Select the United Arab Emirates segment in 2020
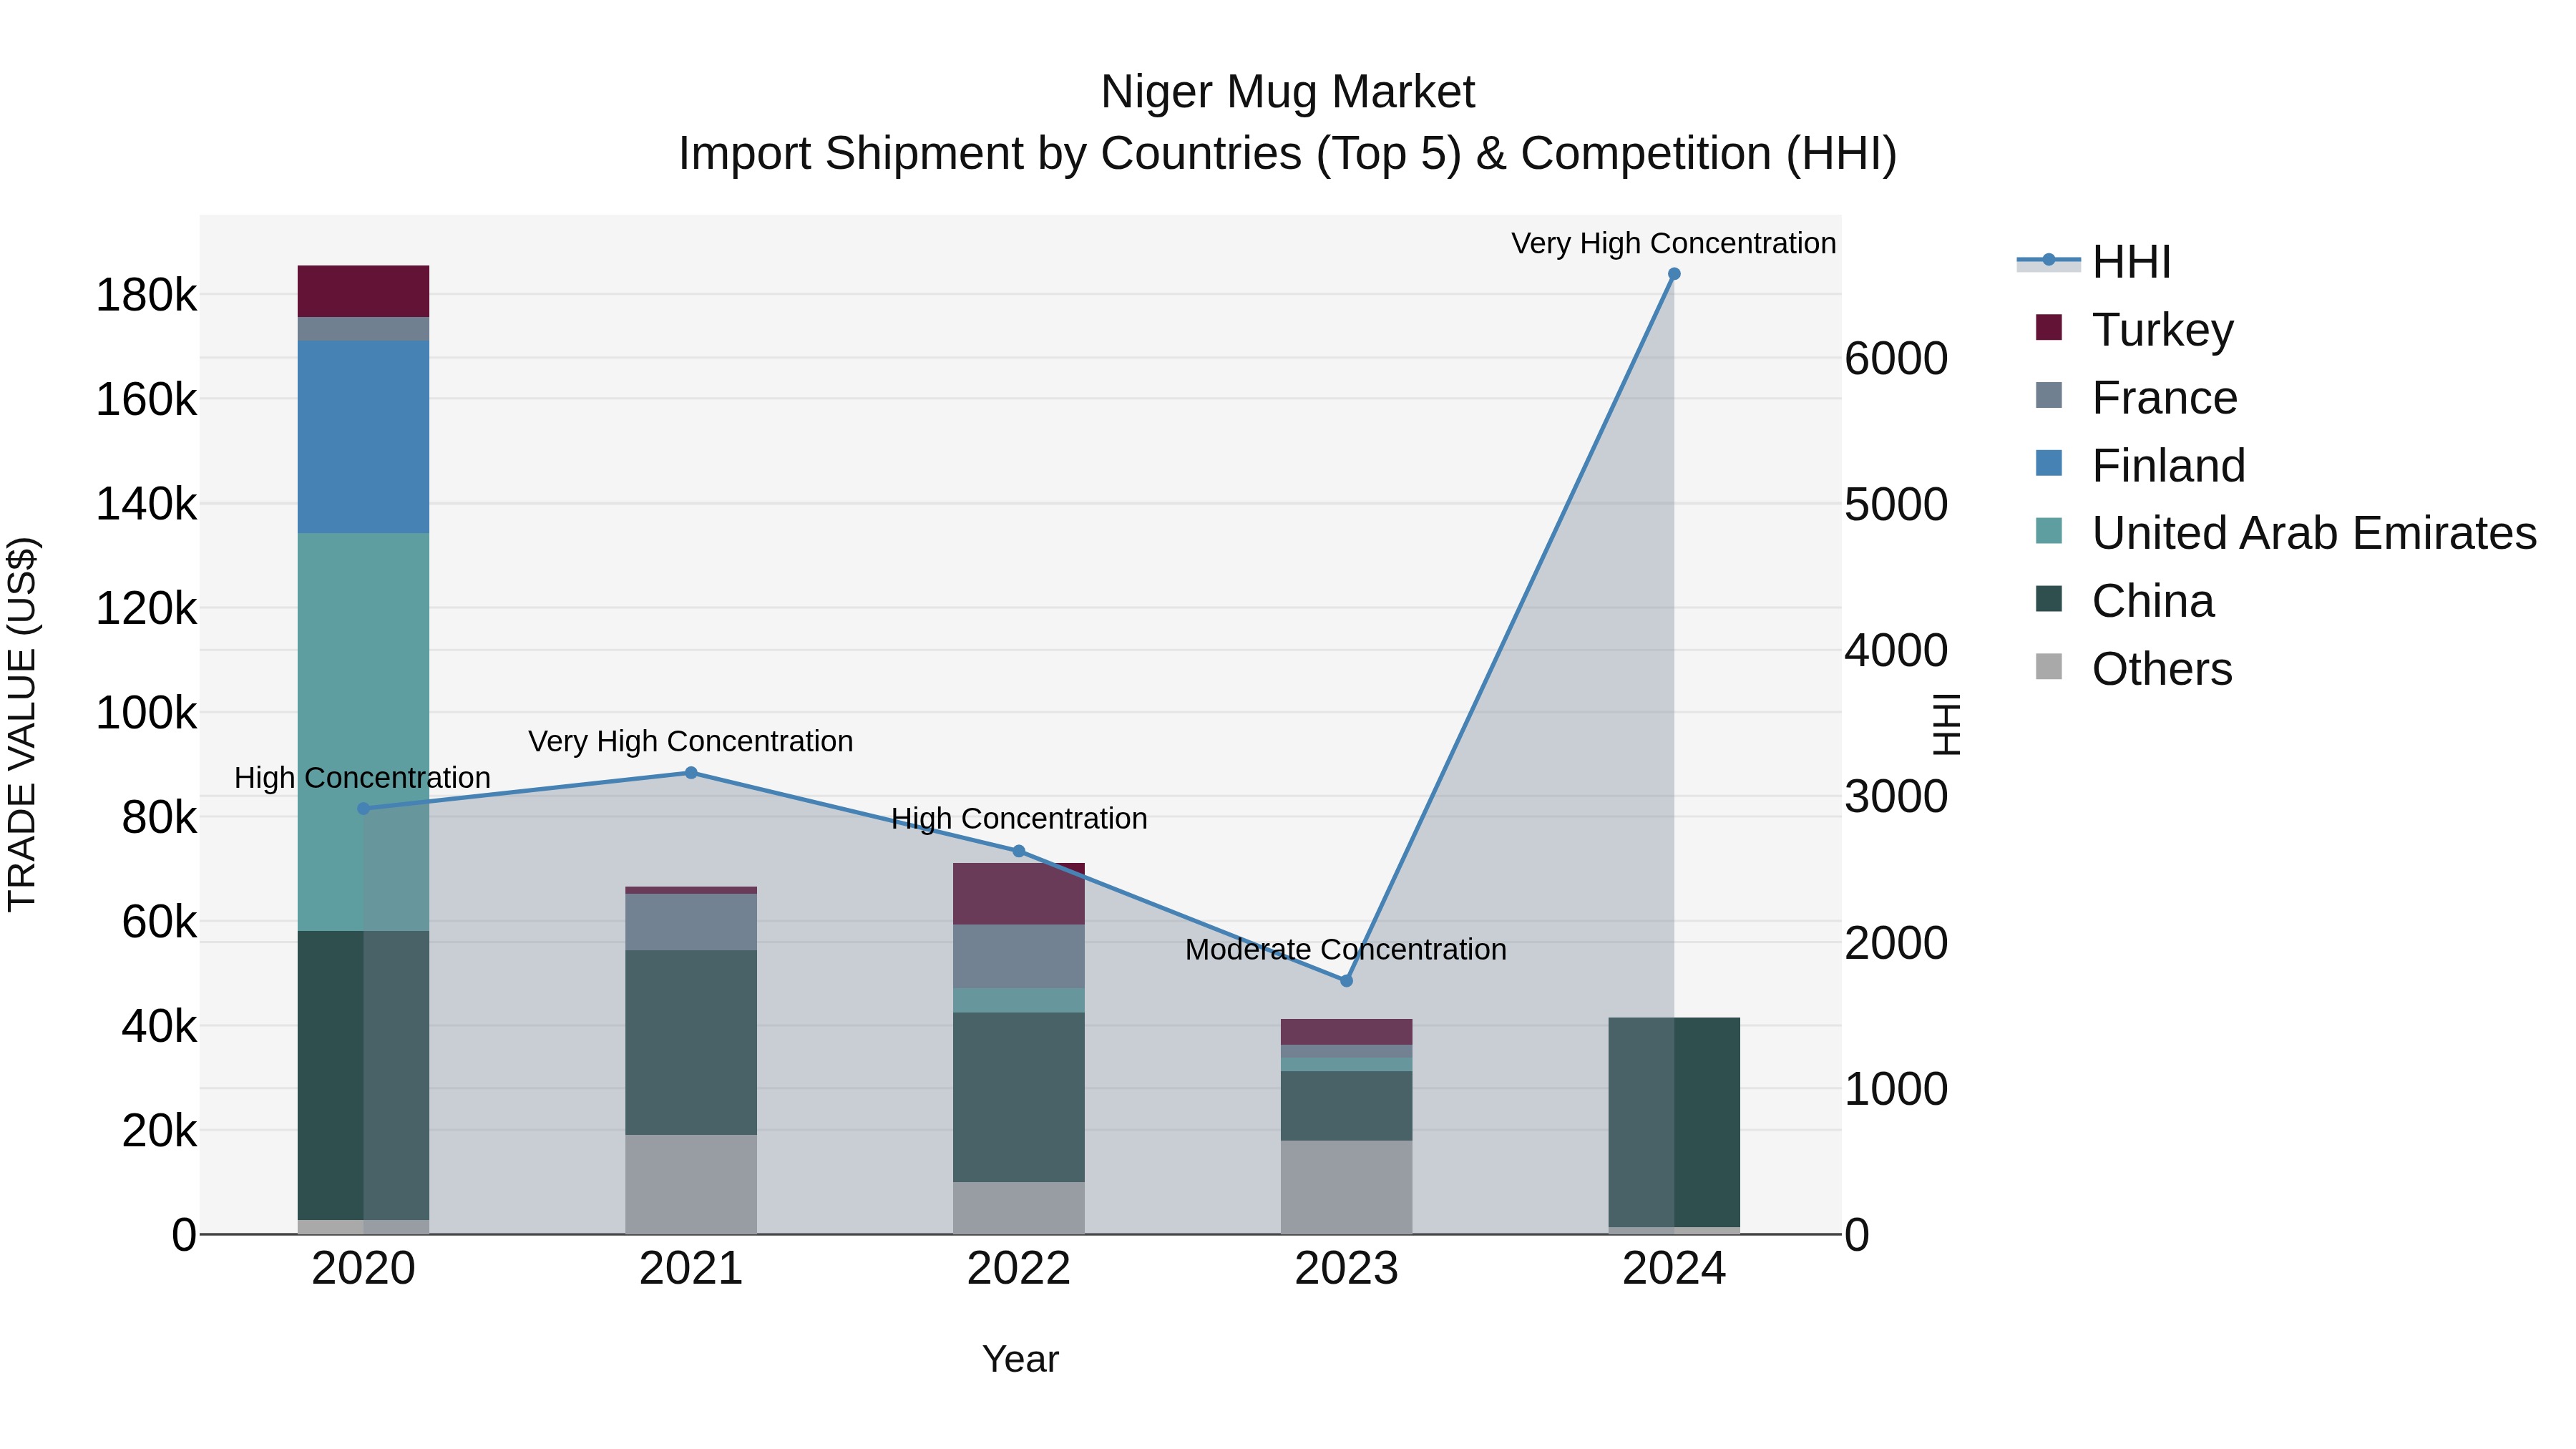 pos(363,732)
